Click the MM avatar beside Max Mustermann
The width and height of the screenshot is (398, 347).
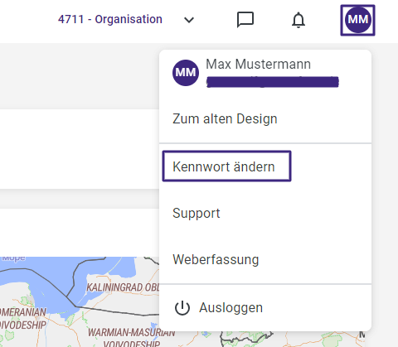[x=186, y=73]
